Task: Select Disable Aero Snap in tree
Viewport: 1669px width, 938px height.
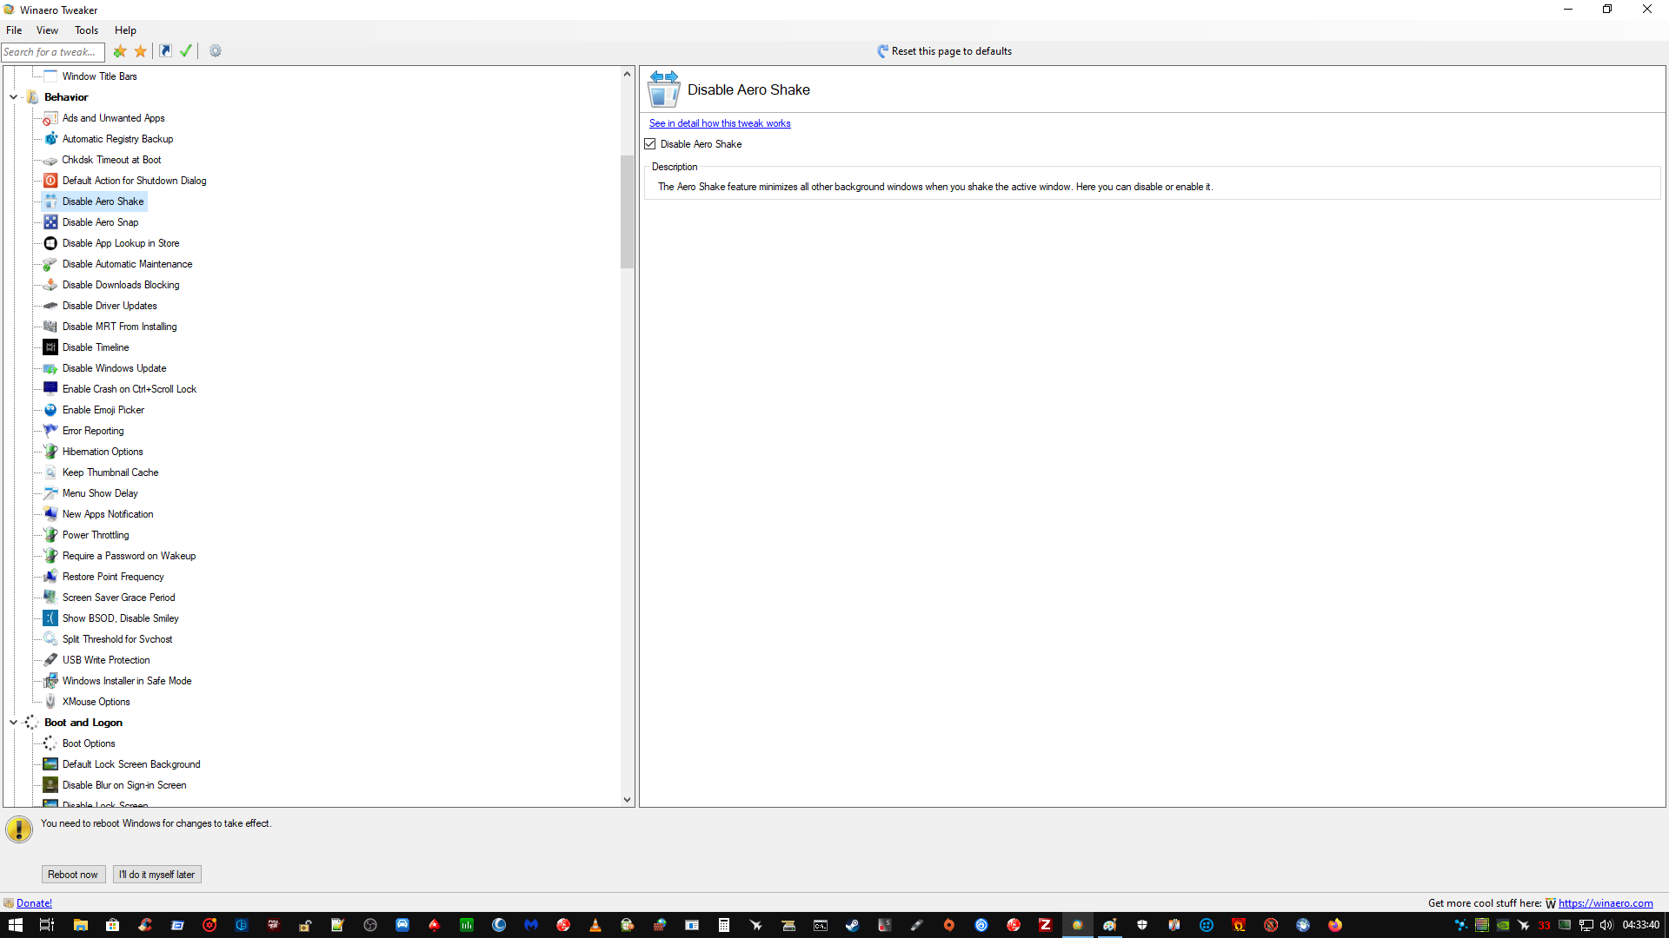Action: pos(100,222)
